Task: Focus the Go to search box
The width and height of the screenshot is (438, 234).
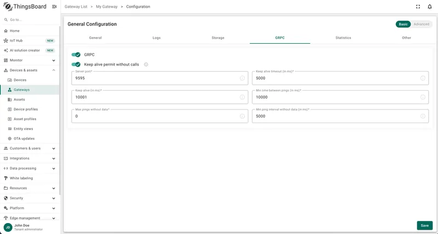Action: click(x=31, y=20)
